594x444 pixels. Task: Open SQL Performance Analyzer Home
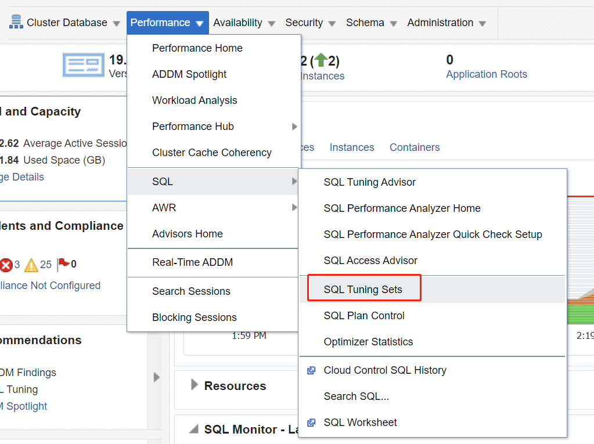click(432, 208)
